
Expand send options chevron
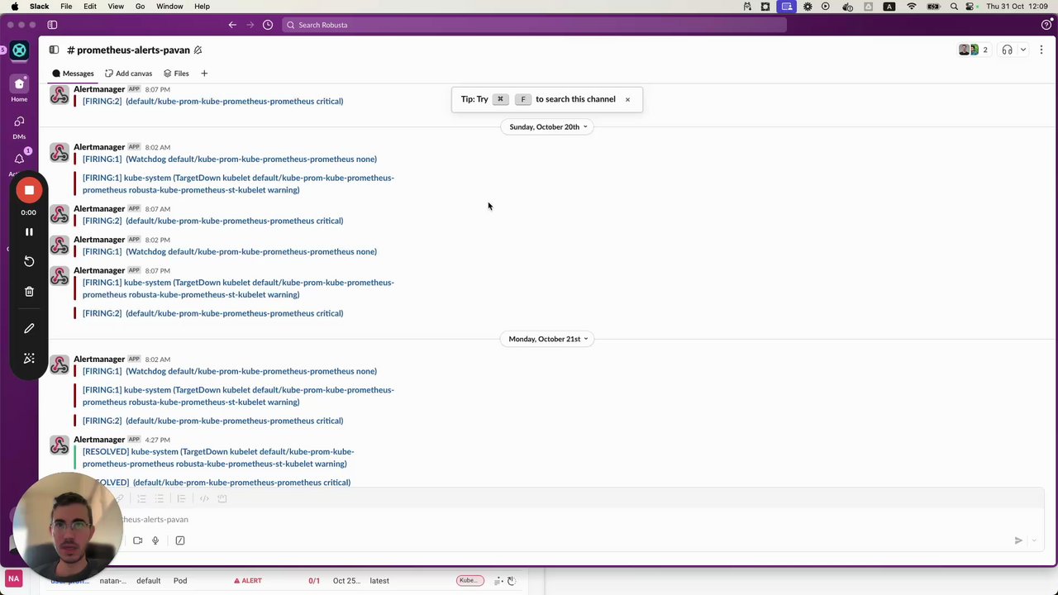(x=1034, y=540)
